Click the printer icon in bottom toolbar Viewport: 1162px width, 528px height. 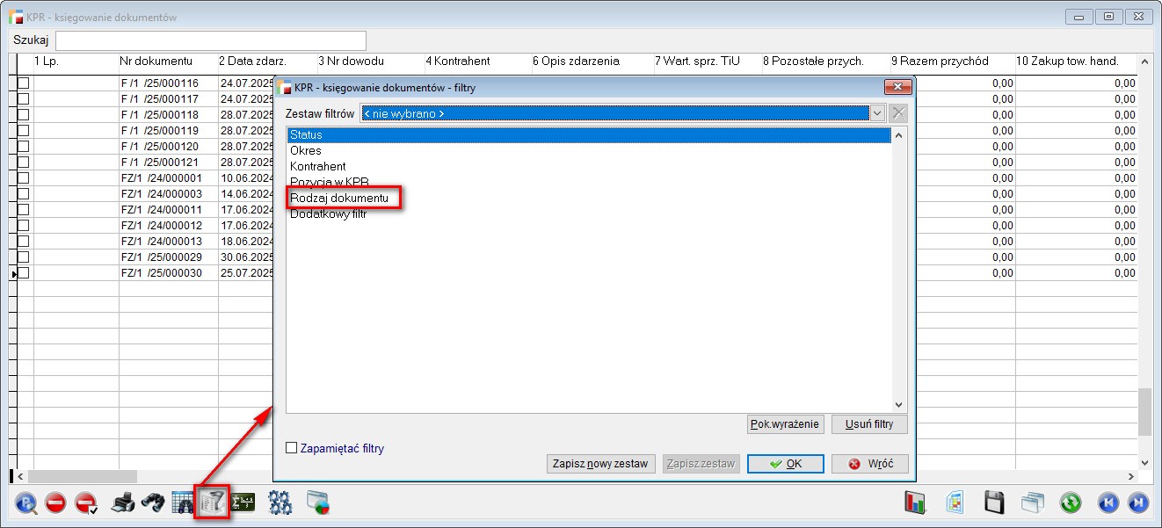123,503
